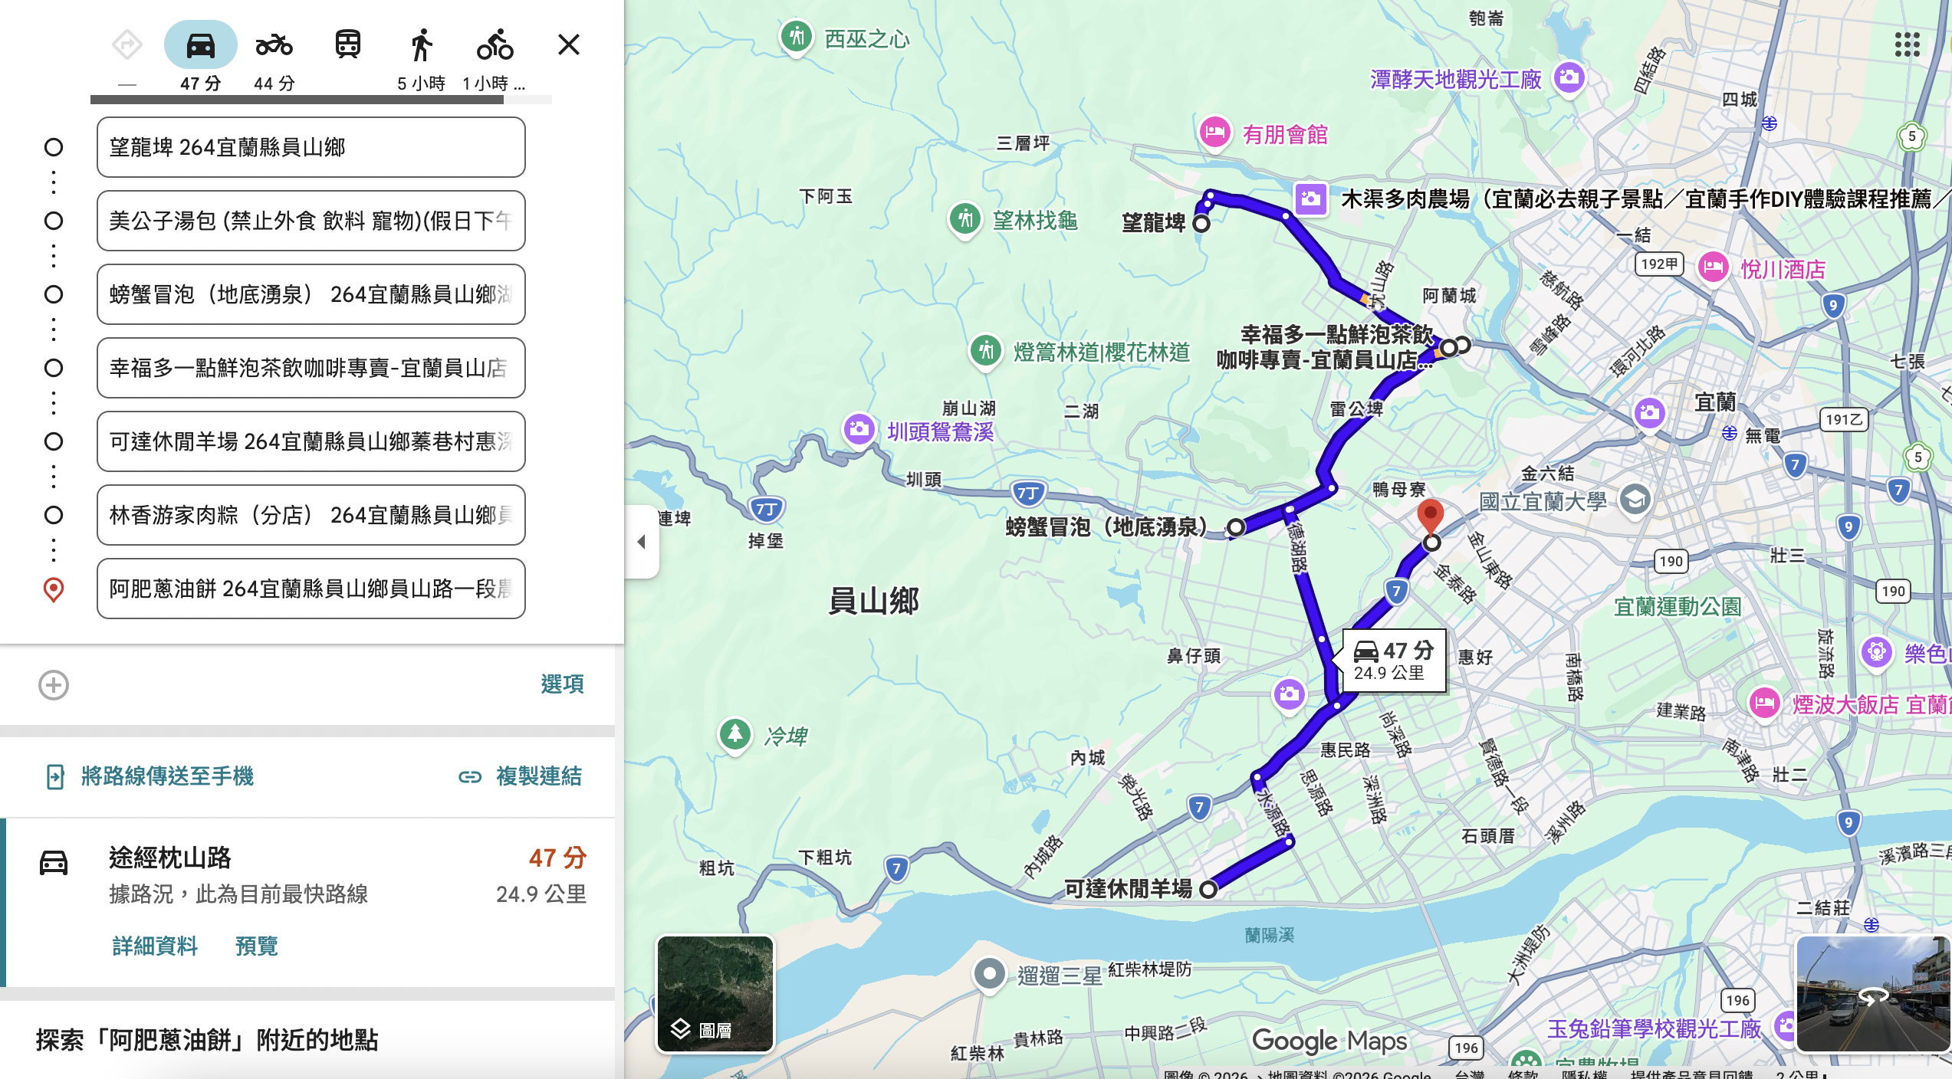1952x1079 pixels.
Task: Click the chain link icon beside 複製連結
Action: (x=470, y=777)
